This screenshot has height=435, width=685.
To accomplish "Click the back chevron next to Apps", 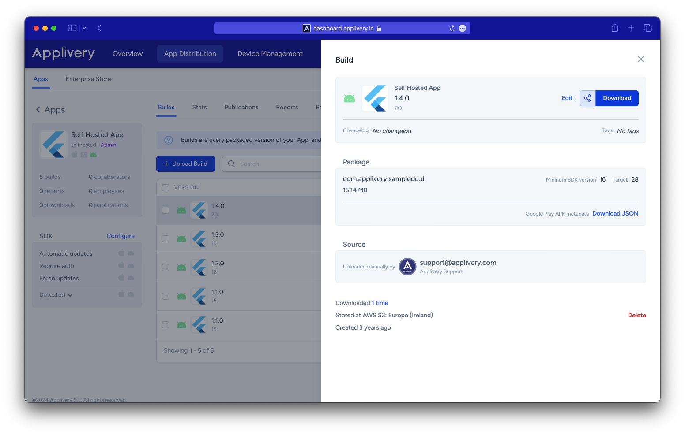I will click(x=38, y=109).
